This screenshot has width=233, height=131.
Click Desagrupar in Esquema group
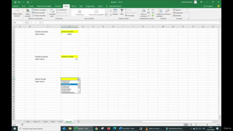tap(179, 13)
